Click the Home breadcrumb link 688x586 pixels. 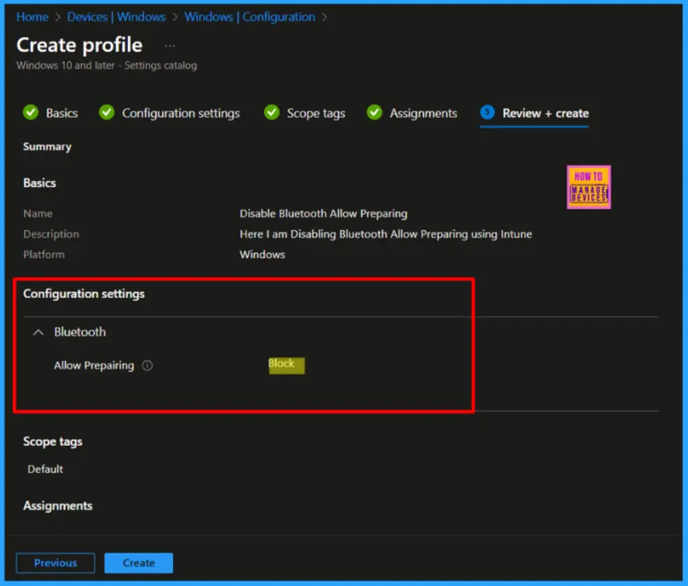[x=32, y=17]
